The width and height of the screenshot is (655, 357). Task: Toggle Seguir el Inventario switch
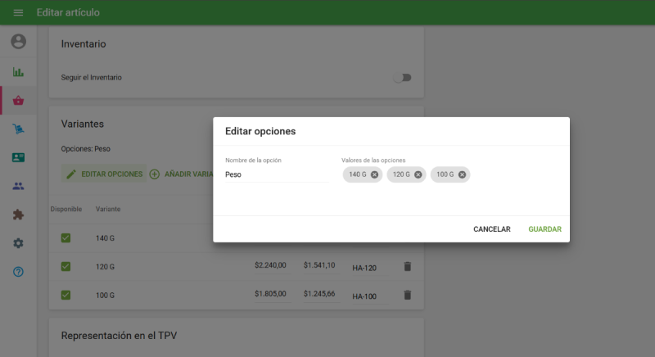pos(402,78)
